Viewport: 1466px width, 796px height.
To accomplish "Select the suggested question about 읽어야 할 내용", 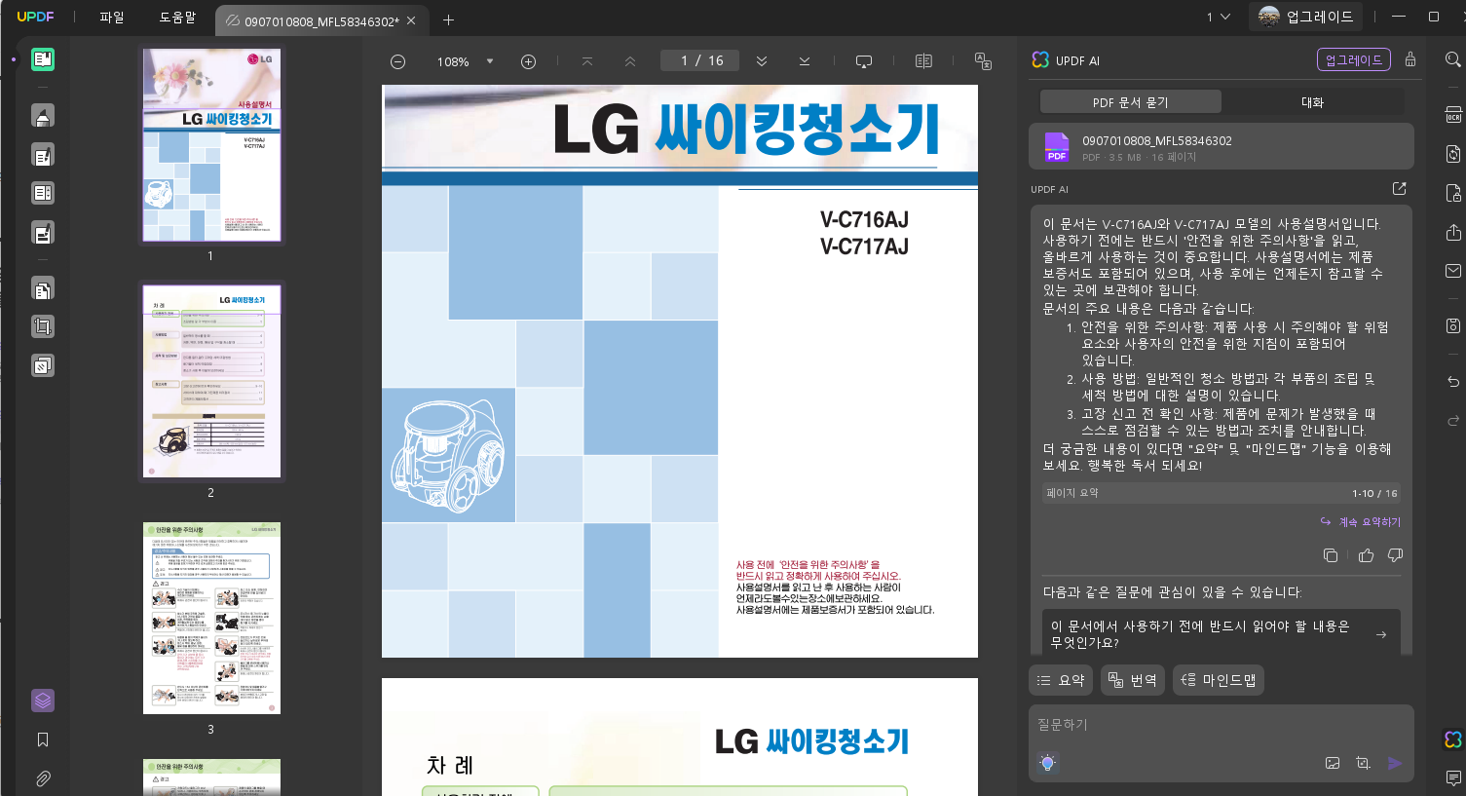I will click(1221, 634).
